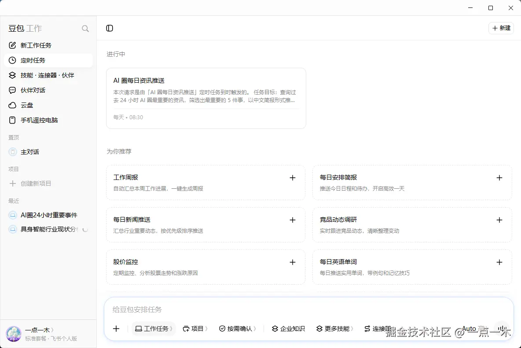This screenshot has height=348, width=521.
Task: Minimize the application window
Action: [x=470, y=8]
